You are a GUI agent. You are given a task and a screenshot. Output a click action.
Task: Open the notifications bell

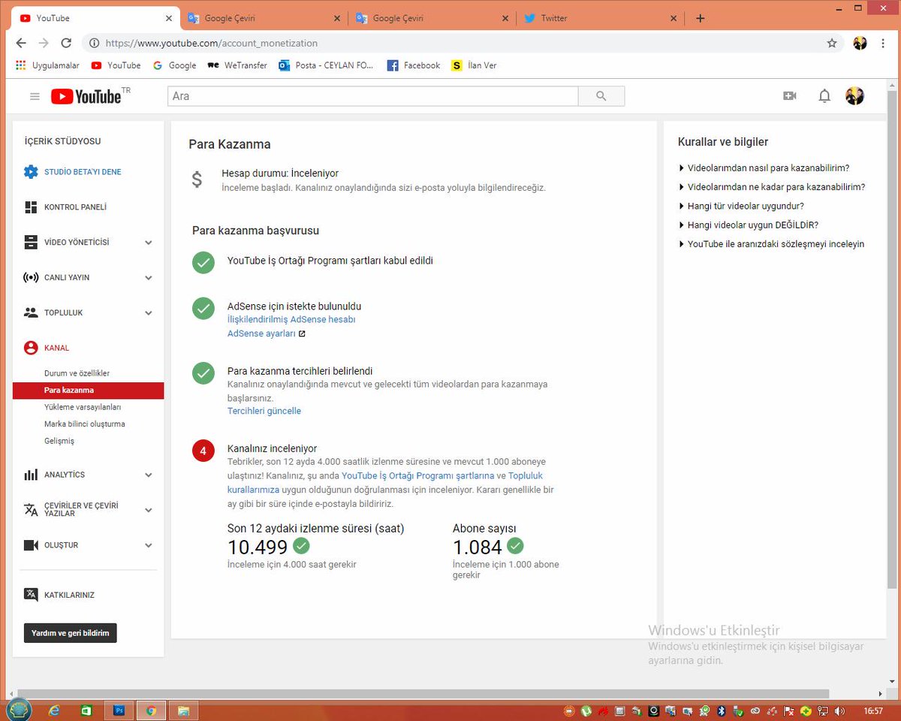[x=824, y=96]
